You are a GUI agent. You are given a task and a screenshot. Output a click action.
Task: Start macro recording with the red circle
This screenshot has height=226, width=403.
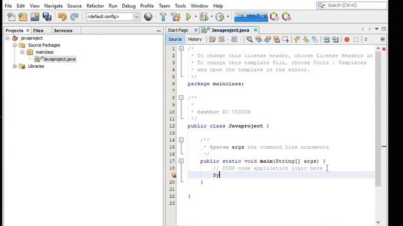[x=347, y=40]
